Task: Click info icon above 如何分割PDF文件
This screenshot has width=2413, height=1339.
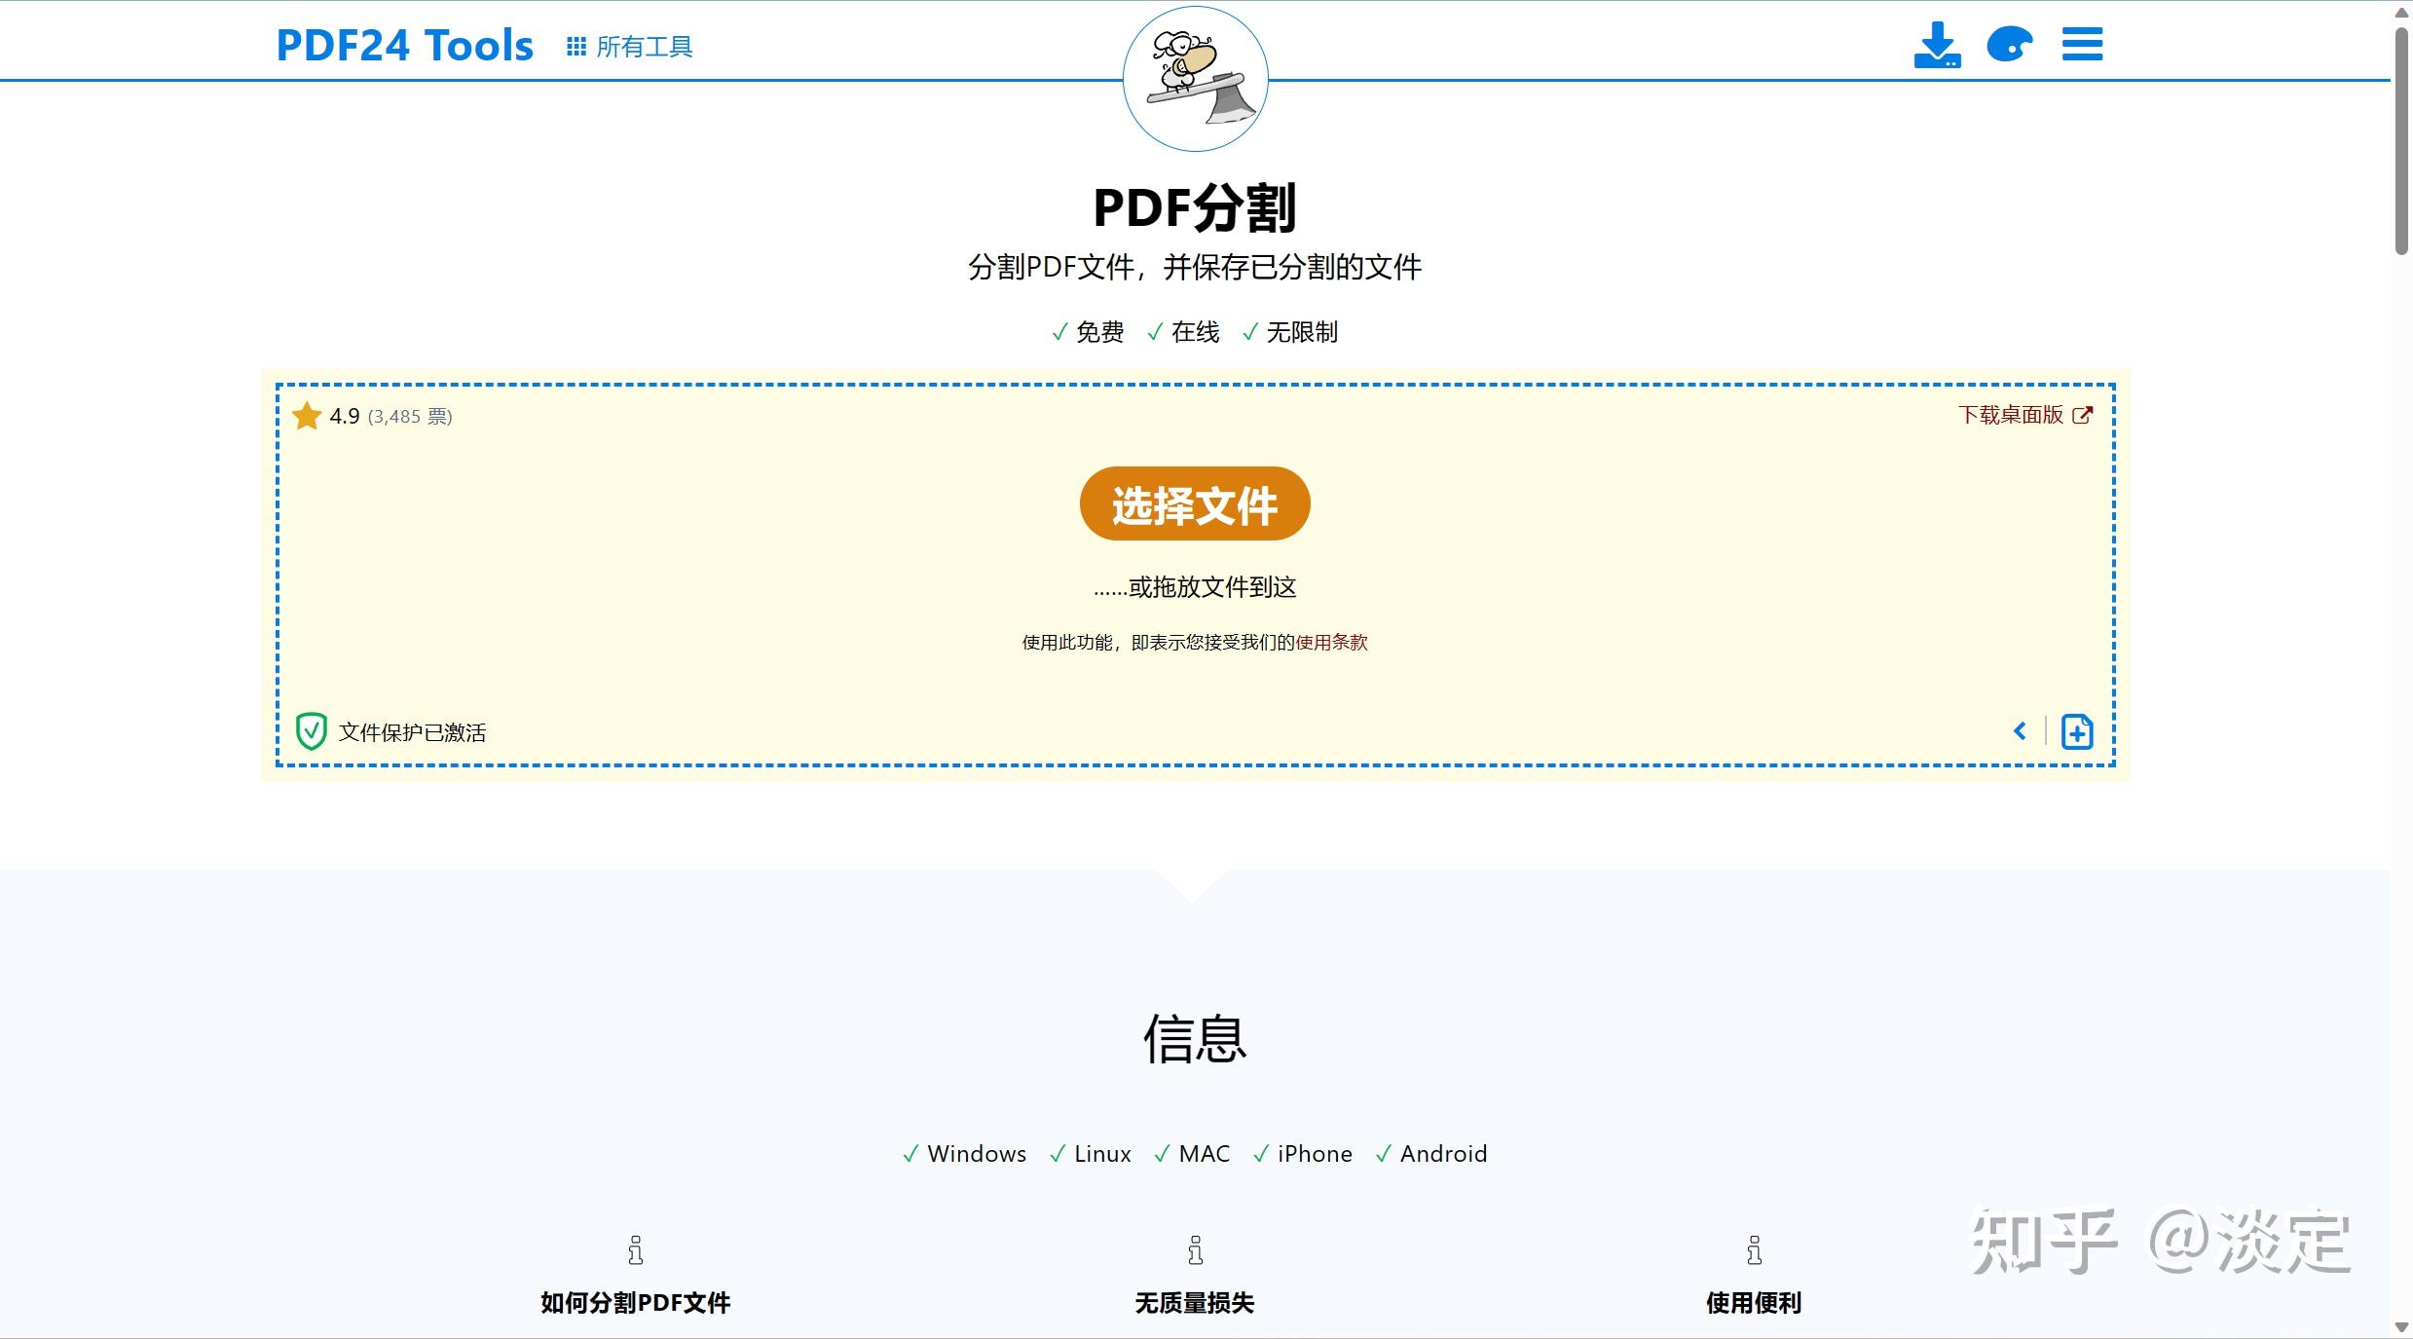Action: [635, 1249]
